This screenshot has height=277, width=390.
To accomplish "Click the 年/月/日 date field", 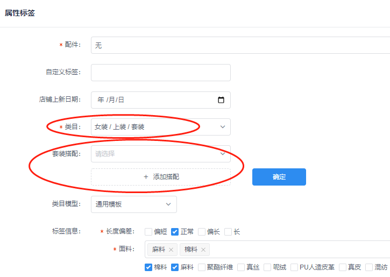I will (x=161, y=100).
